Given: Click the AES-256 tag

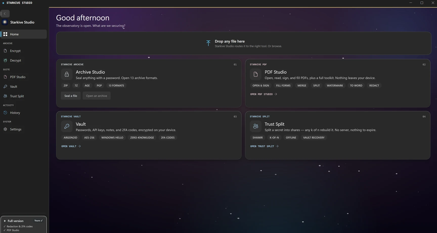Looking at the screenshot, I should [x=89, y=137].
